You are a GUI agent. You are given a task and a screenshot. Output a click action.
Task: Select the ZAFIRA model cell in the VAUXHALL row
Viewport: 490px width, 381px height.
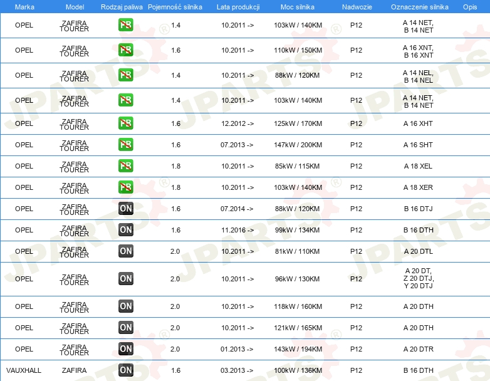[74, 370]
